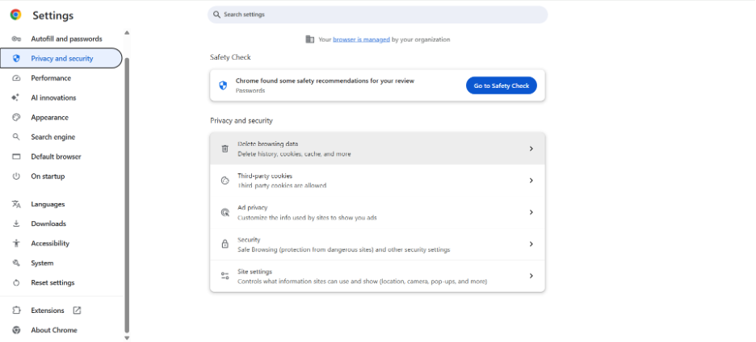The image size is (756, 342).
Task: Click the Extensions external-link icon
Action: point(78,310)
